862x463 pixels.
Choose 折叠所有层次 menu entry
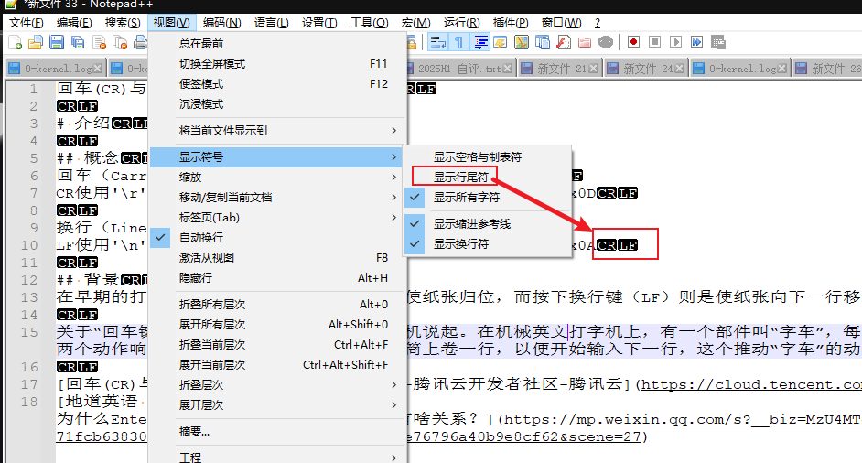[x=277, y=305]
